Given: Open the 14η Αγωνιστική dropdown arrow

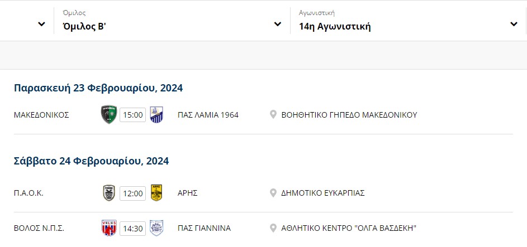Looking at the screenshot, I should (x=514, y=24).
